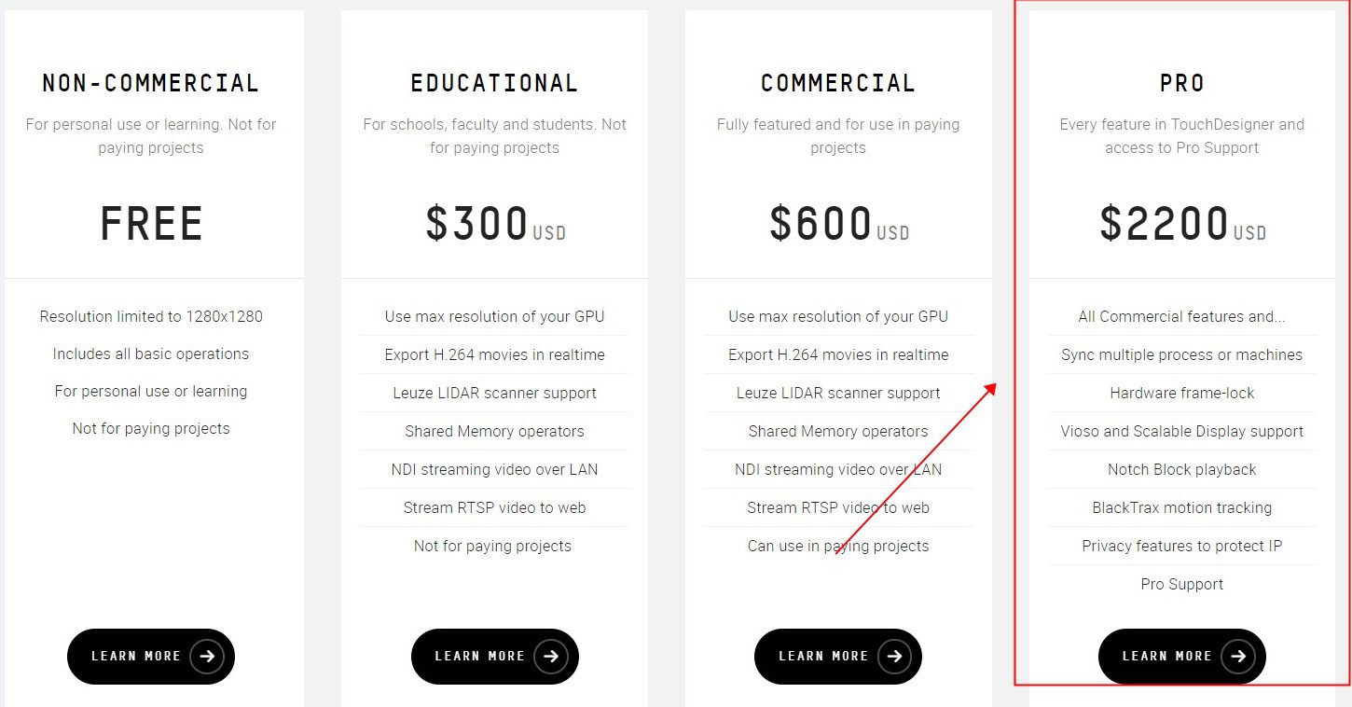
Task: Click arrow icon in Pro Learn More button
Action: (1238, 656)
